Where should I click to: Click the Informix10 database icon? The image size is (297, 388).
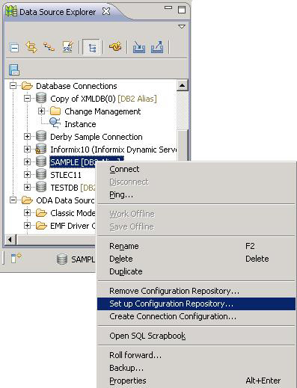coord(40,149)
